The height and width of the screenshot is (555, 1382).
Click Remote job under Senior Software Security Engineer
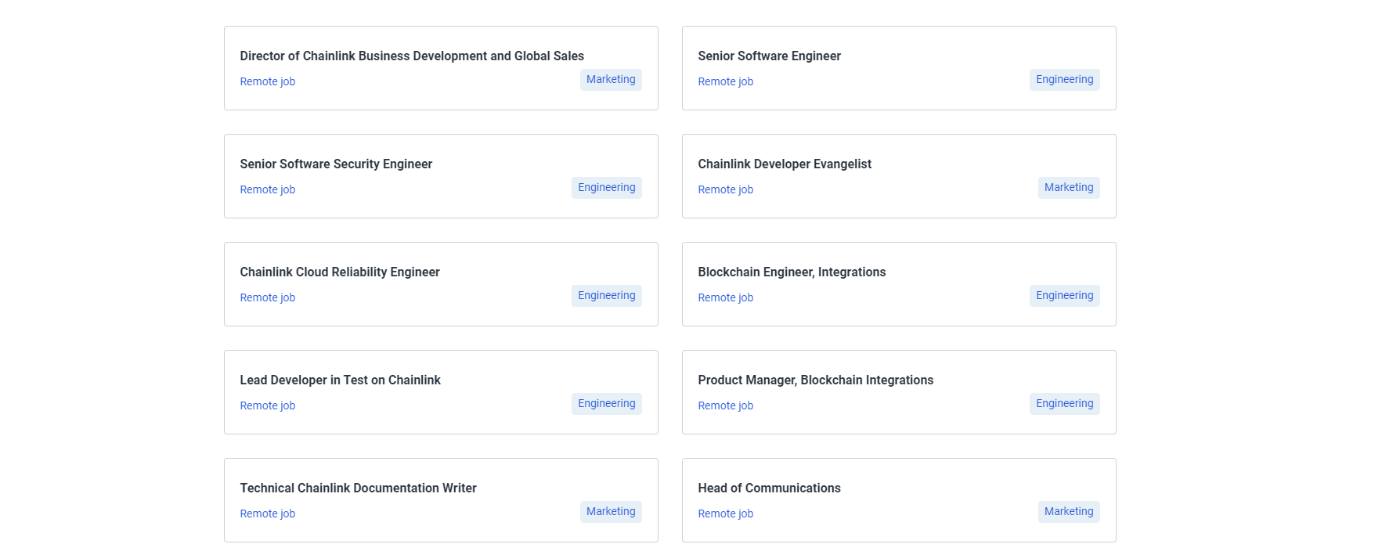(x=267, y=189)
